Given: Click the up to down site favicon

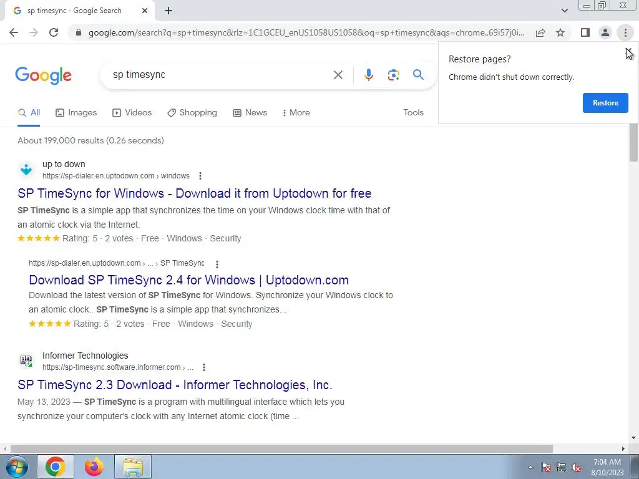Looking at the screenshot, I should (x=26, y=170).
